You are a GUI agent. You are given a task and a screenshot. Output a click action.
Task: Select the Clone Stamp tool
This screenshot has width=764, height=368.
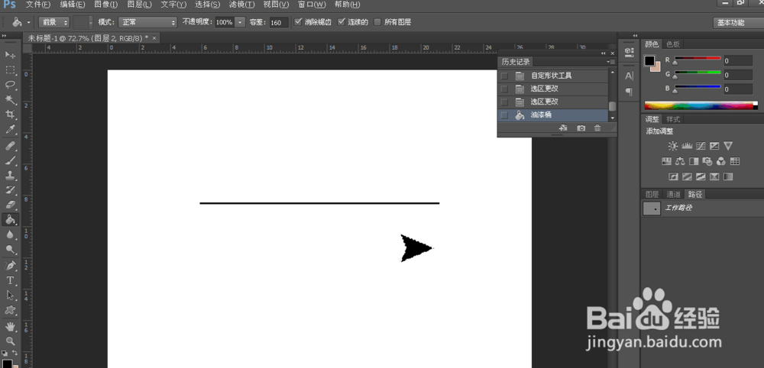coord(10,176)
